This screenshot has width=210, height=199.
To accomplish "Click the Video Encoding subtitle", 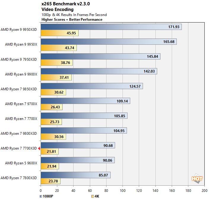I will point(58,9).
